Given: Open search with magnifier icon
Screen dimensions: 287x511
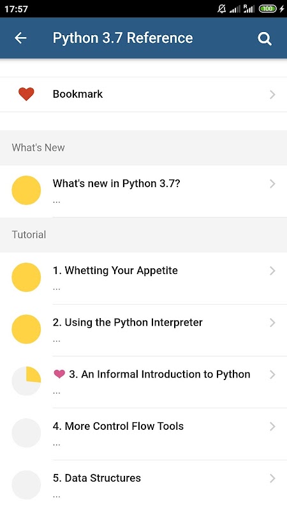Looking at the screenshot, I should [265, 39].
